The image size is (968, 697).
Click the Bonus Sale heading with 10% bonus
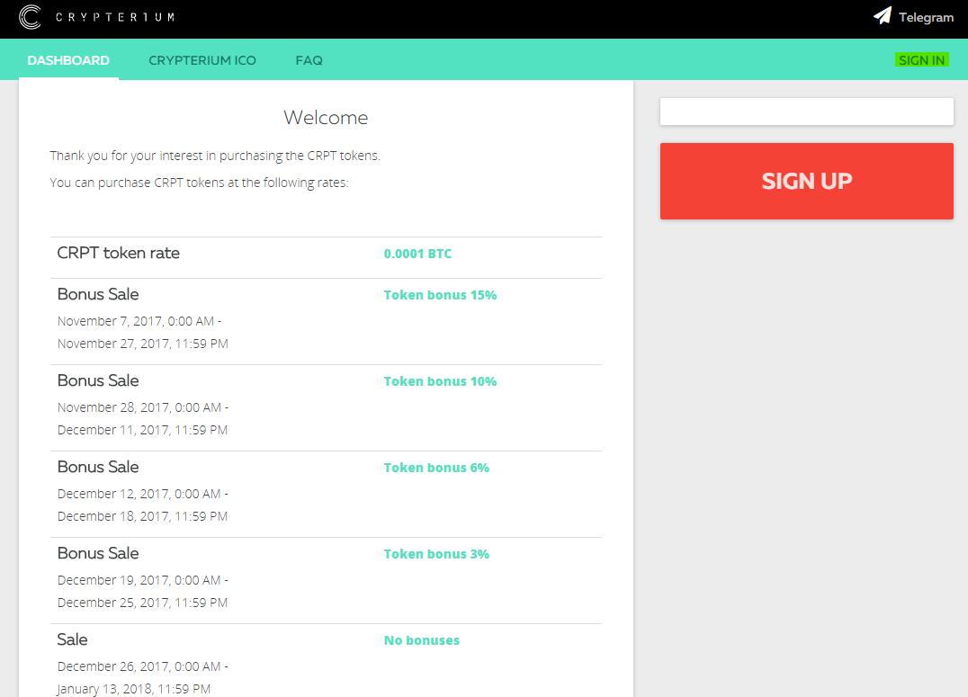point(98,381)
